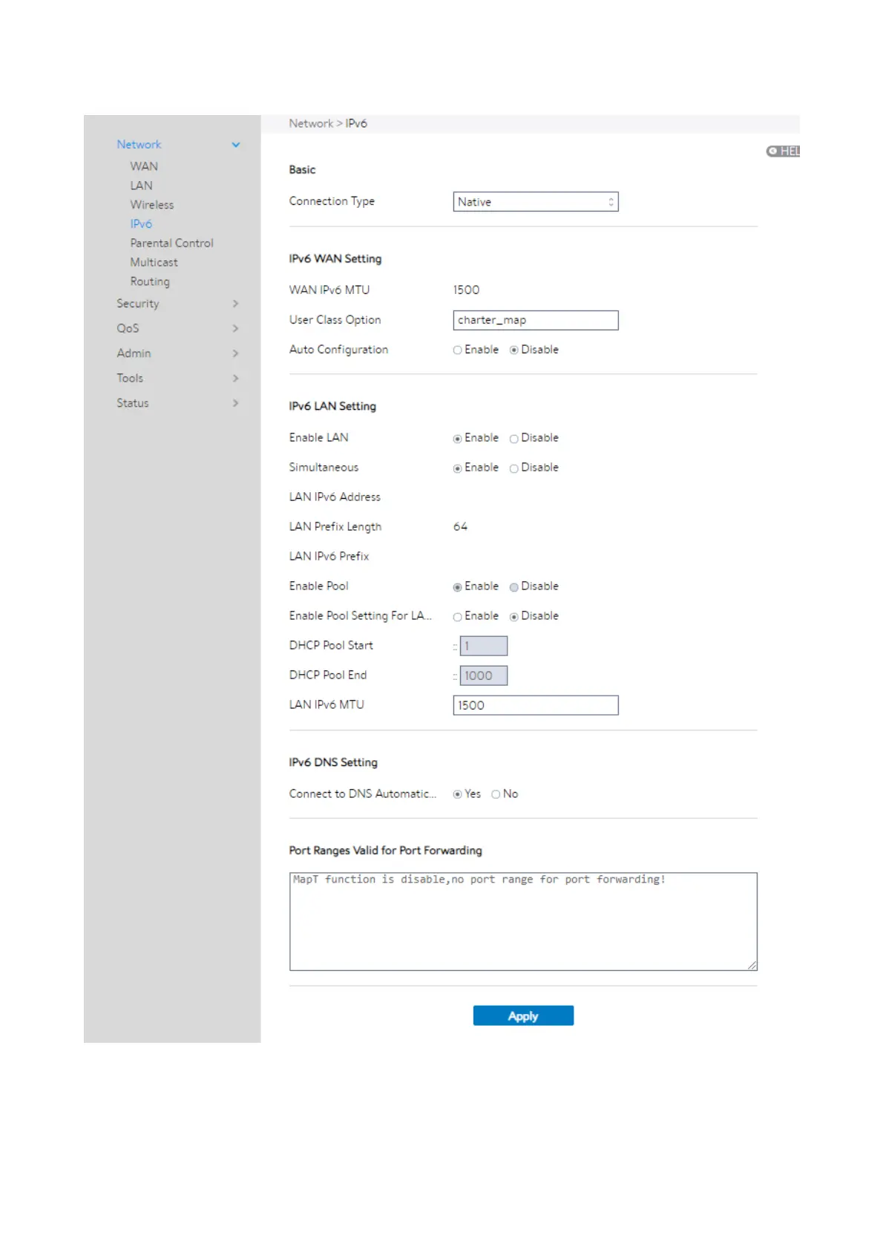This screenshot has width=883, height=1250.
Task: Click the IPv6 LAN Setting heading
Action: (x=332, y=407)
